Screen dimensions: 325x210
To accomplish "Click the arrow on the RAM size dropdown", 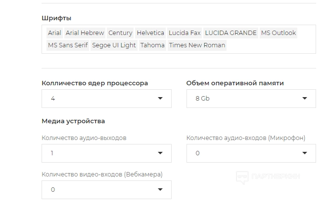I will (x=305, y=99).
